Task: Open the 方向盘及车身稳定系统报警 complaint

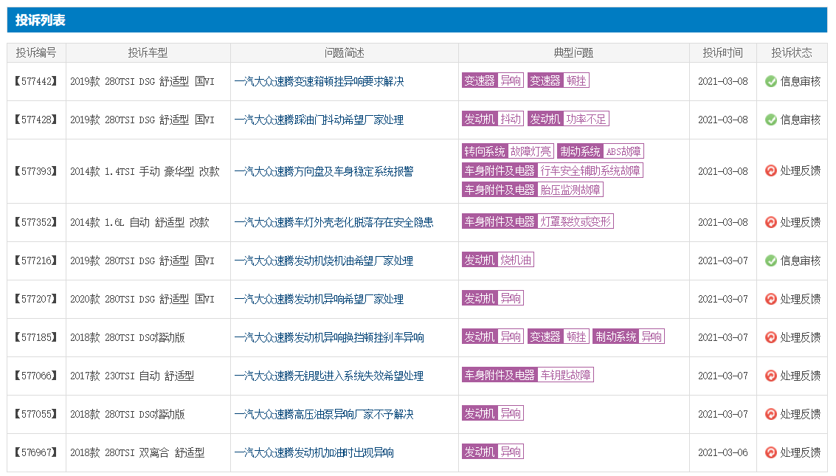Action: [x=323, y=171]
